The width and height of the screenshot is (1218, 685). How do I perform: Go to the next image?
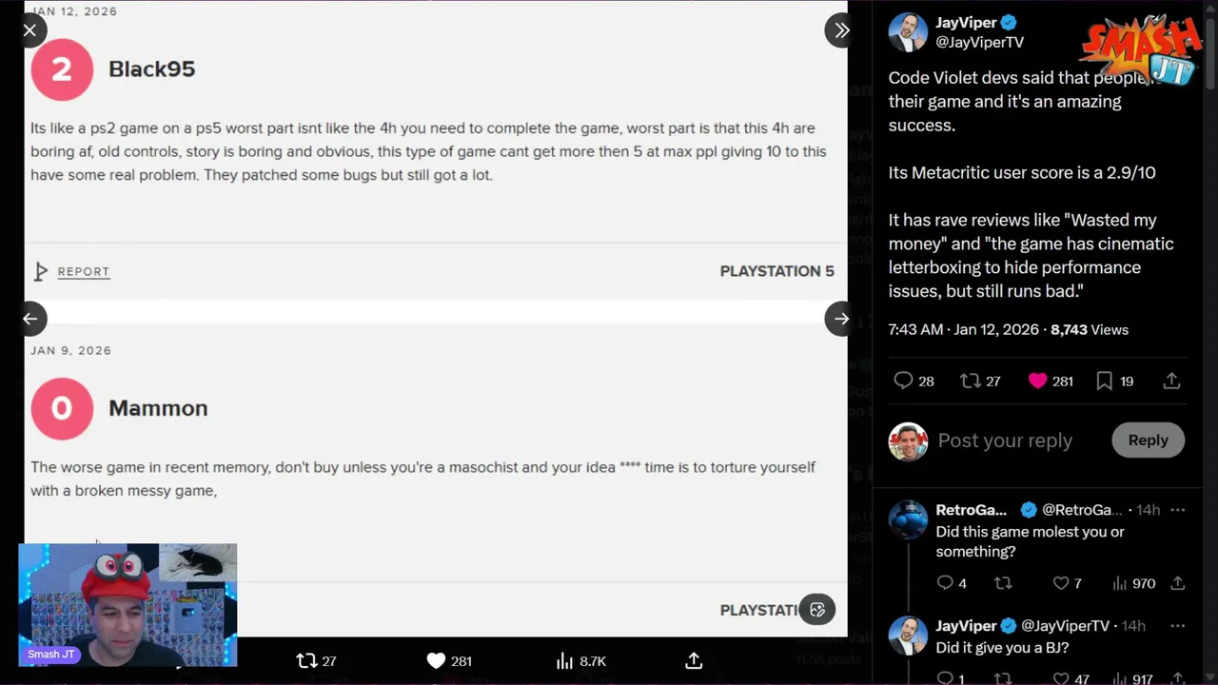pos(841,319)
